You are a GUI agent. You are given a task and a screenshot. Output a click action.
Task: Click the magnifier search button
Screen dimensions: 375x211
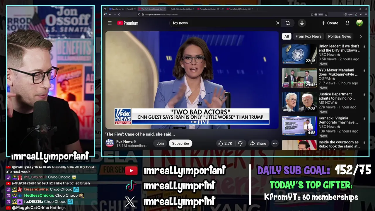[x=288, y=23]
